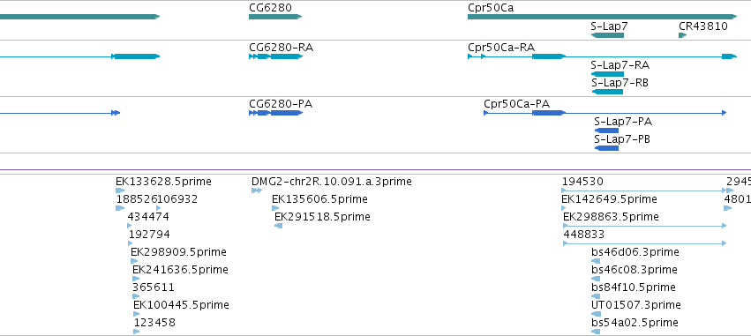Select the S-Lap7 gene feature
751x336 pixels.
pyautogui.click(x=607, y=35)
